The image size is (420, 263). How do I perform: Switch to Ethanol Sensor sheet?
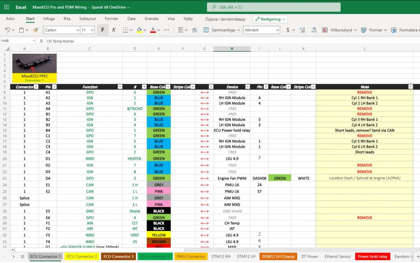(x=338, y=256)
